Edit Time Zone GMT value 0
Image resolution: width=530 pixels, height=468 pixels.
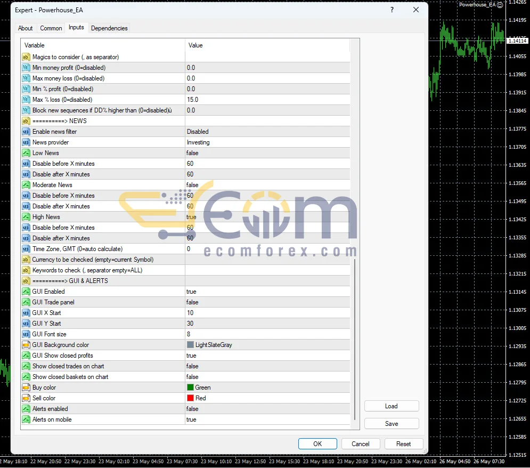click(x=267, y=249)
